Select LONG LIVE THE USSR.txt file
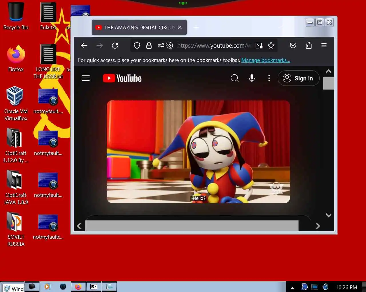Screen dimensions: 366x292 click(48, 62)
